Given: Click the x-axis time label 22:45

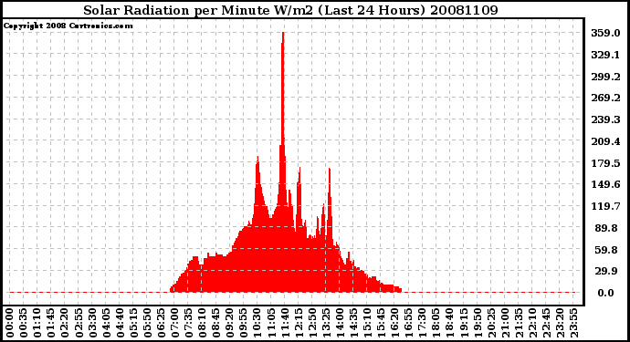Looking at the screenshot, I should (x=546, y=323).
